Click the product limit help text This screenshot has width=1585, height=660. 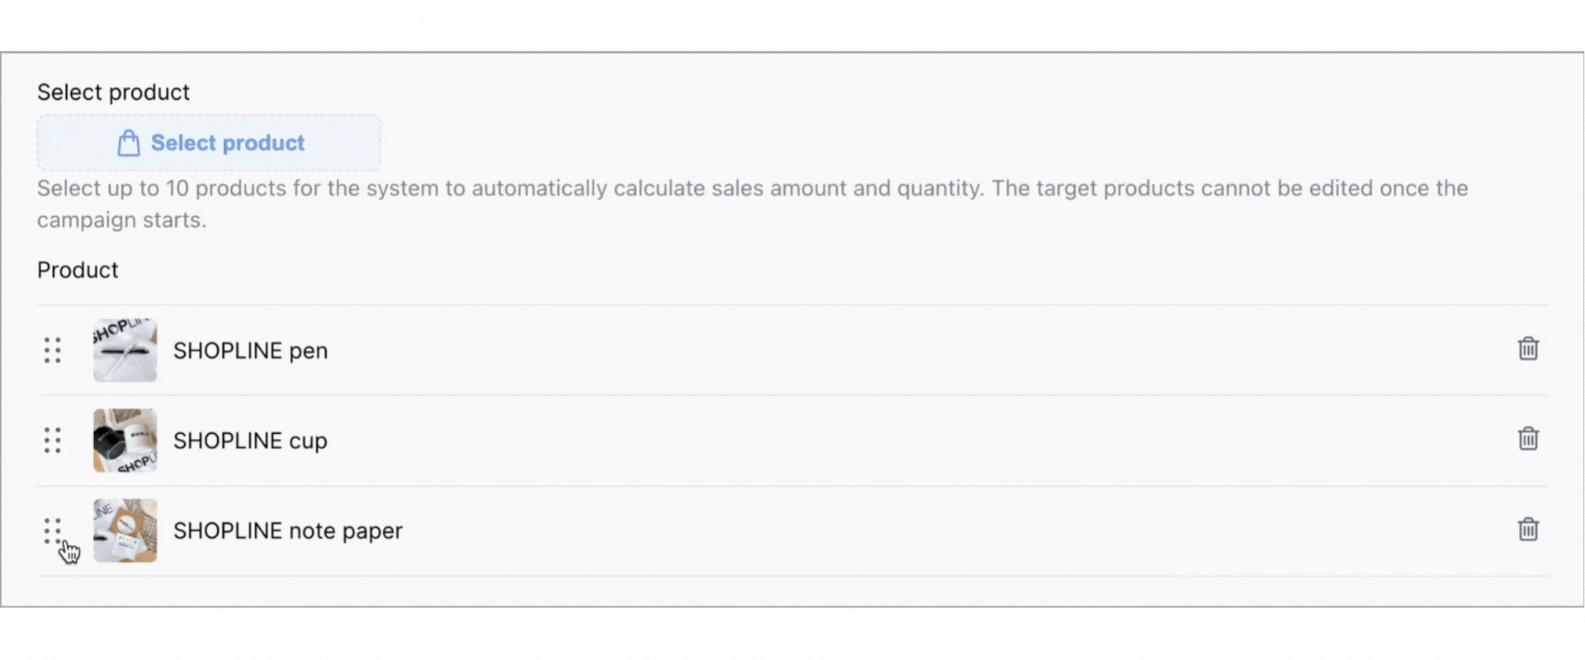click(752, 204)
